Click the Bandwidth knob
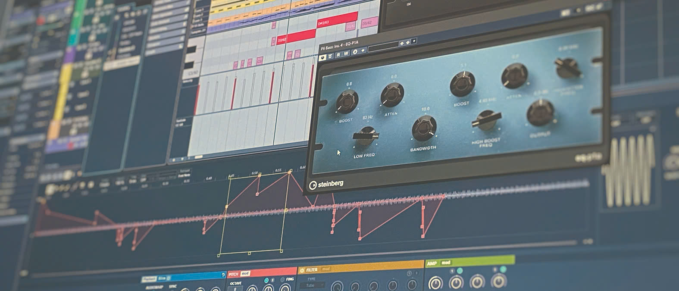The width and height of the screenshot is (679, 291). [424, 129]
